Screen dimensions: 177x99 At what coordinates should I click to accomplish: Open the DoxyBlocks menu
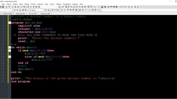[67, 4]
